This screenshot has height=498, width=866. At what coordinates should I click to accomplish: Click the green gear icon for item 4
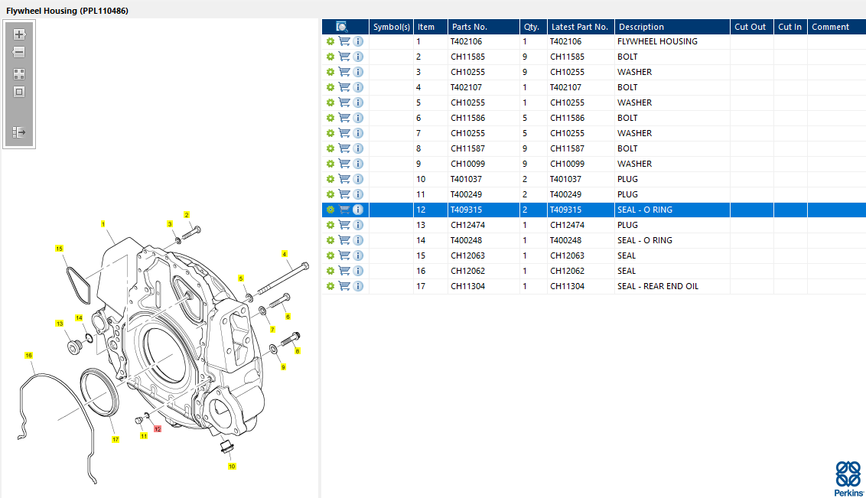330,87
